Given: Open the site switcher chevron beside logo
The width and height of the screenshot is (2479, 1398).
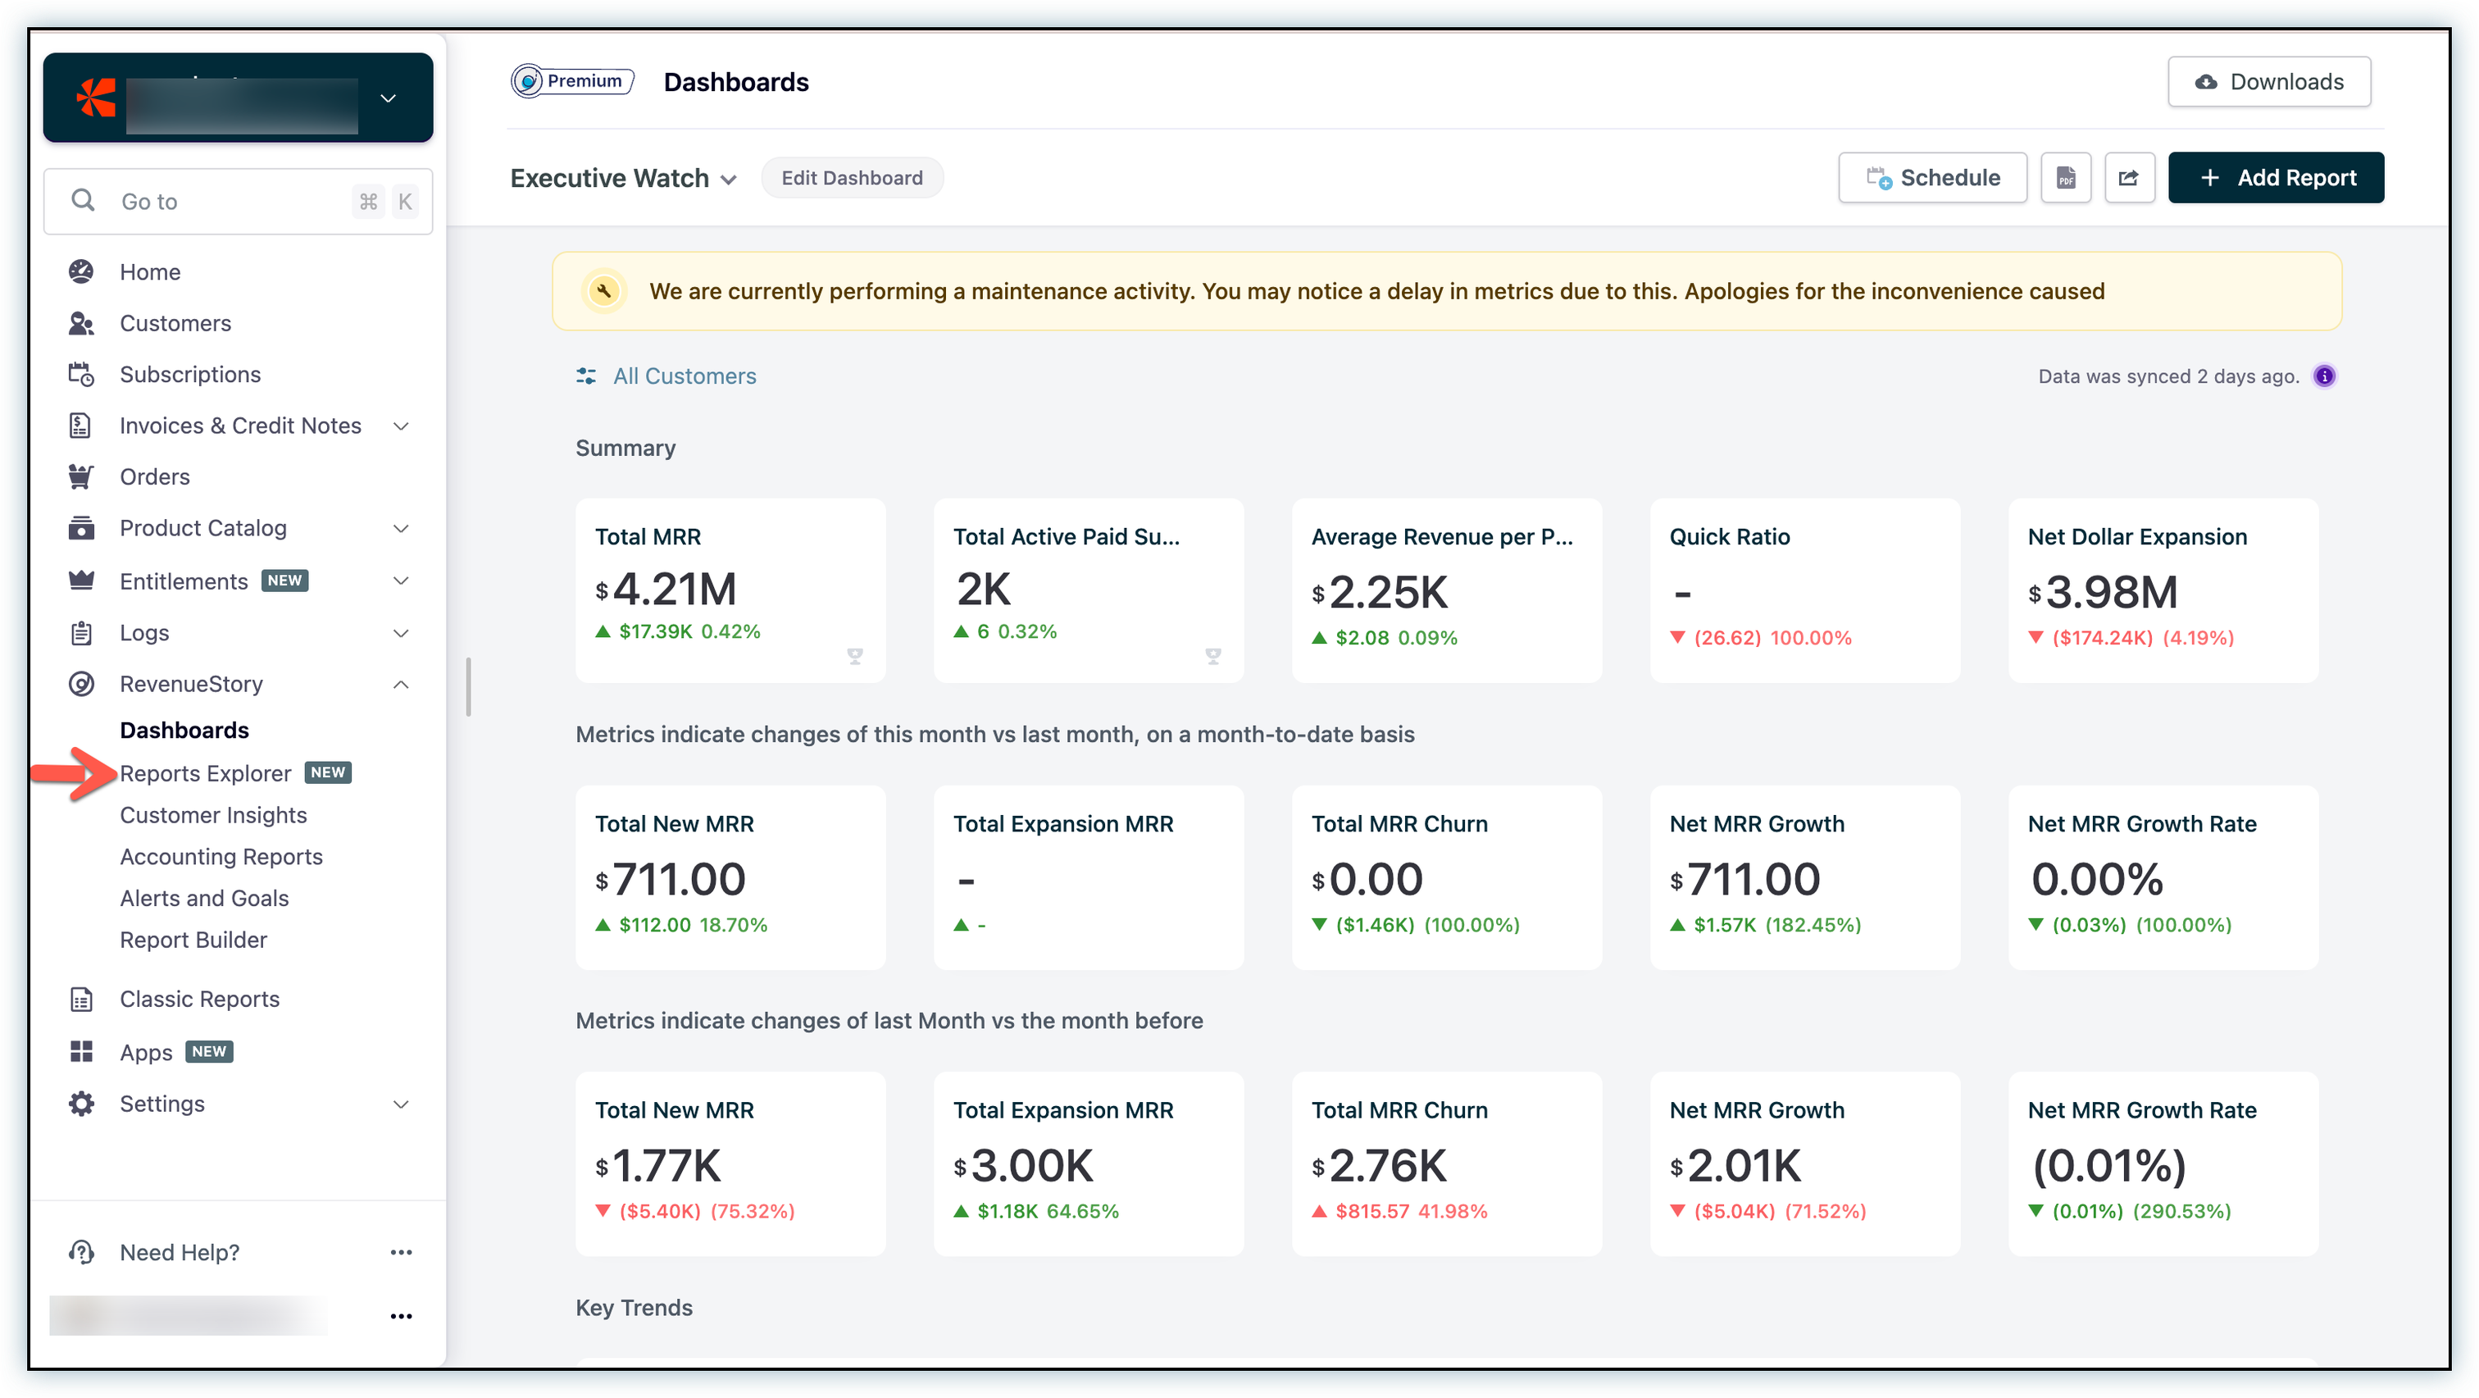Looking at the screenshot, I should click(x=388, y=98).
